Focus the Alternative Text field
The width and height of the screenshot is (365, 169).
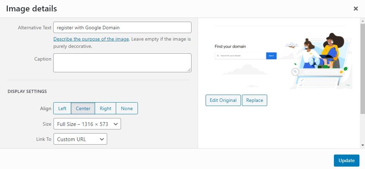pyautogui.click(x=122, y=27)
